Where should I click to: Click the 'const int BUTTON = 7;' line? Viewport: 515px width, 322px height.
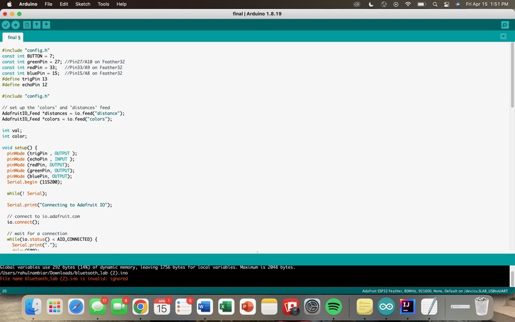tap(28, 56)
